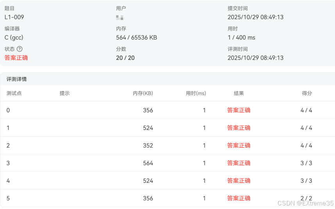Click the 得分 column header

(307, 93)
